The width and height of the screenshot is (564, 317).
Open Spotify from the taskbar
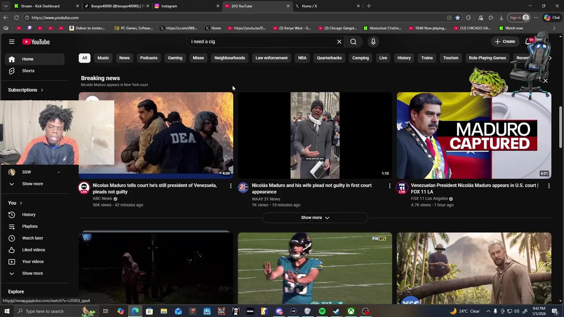click(322, 311)
